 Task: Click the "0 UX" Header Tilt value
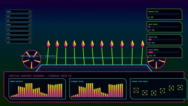[x=151, y=17]
